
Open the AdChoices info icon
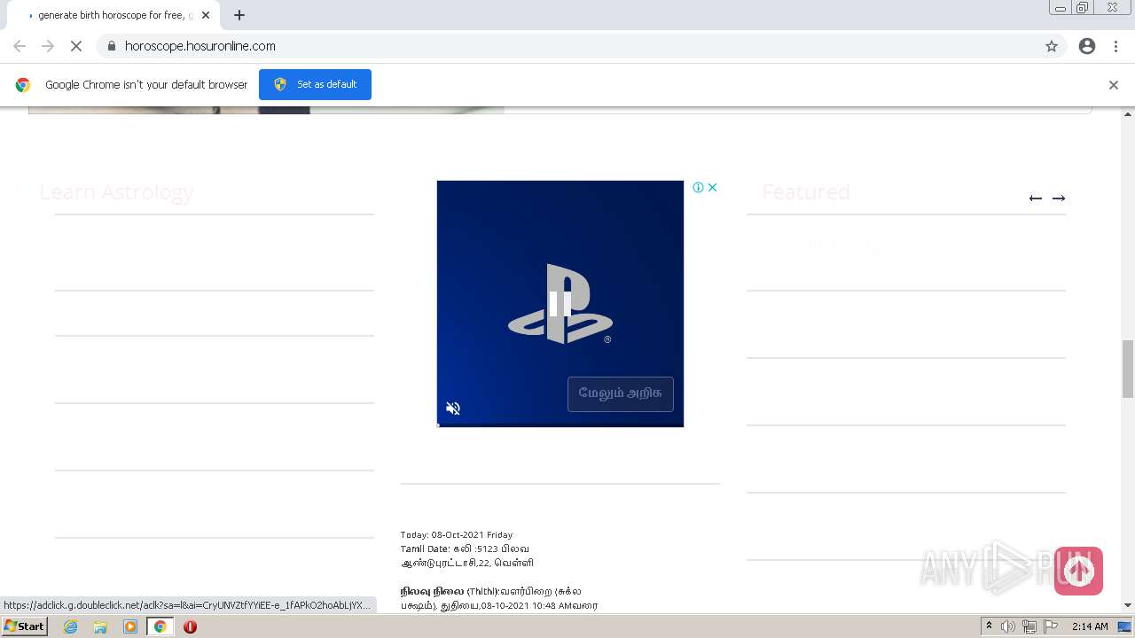(699, 187)
